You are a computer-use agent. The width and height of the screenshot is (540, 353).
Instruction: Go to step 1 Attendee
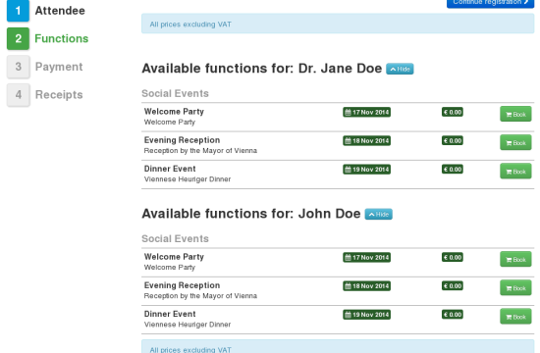click(x=46, y=11)
